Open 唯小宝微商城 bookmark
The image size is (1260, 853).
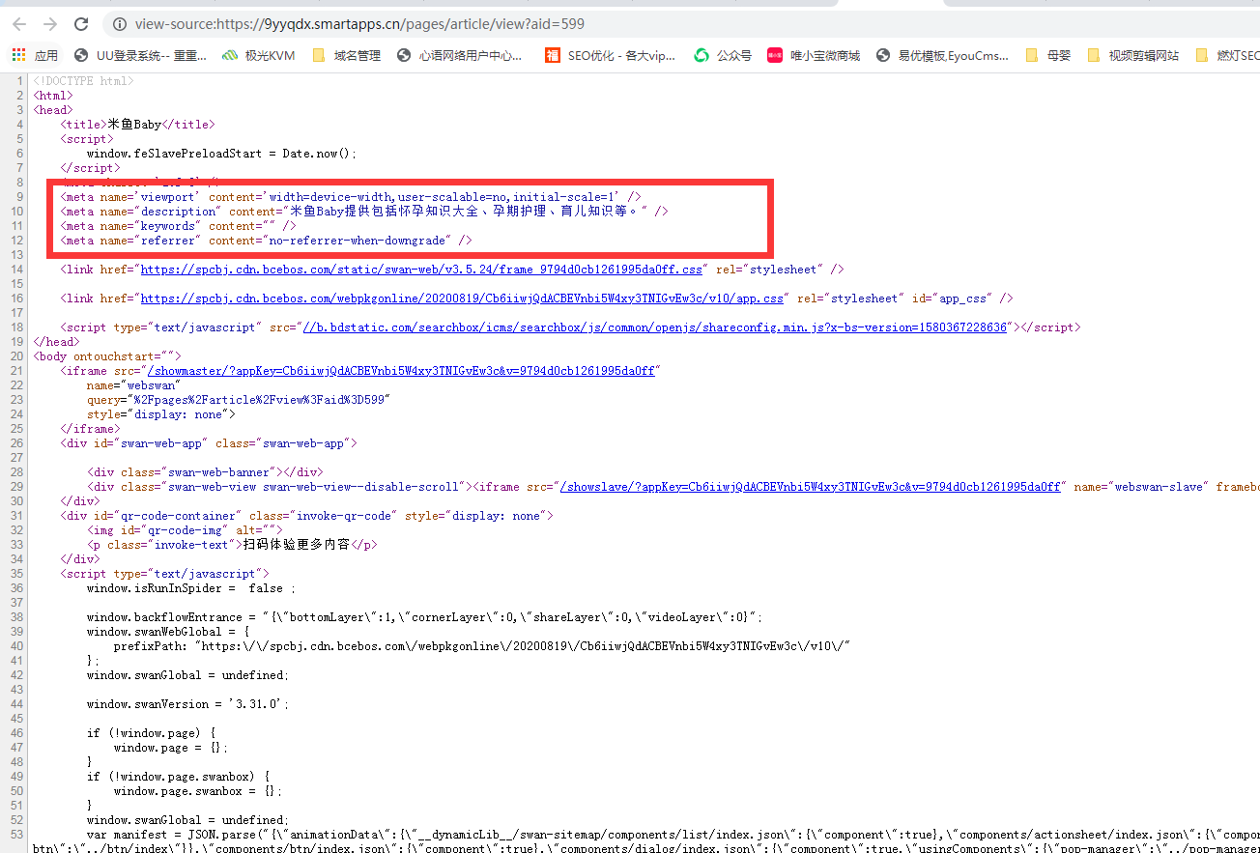point(814,55)
